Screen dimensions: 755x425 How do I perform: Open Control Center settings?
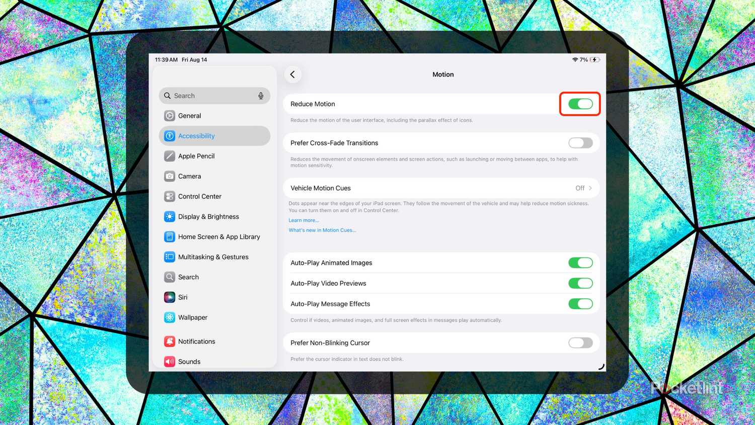tap(214, 196)
